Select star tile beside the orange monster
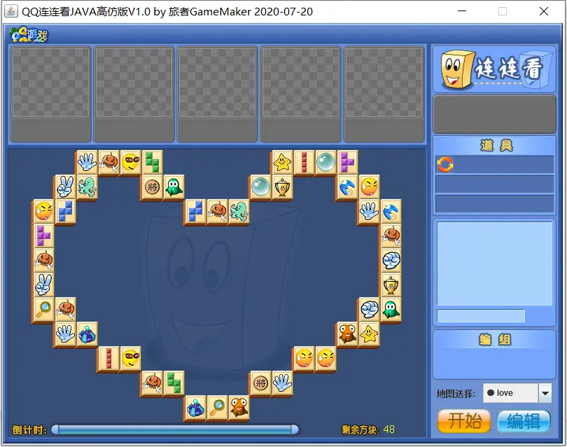The height and width of the screenshot is (447, 567). [369, 334]
